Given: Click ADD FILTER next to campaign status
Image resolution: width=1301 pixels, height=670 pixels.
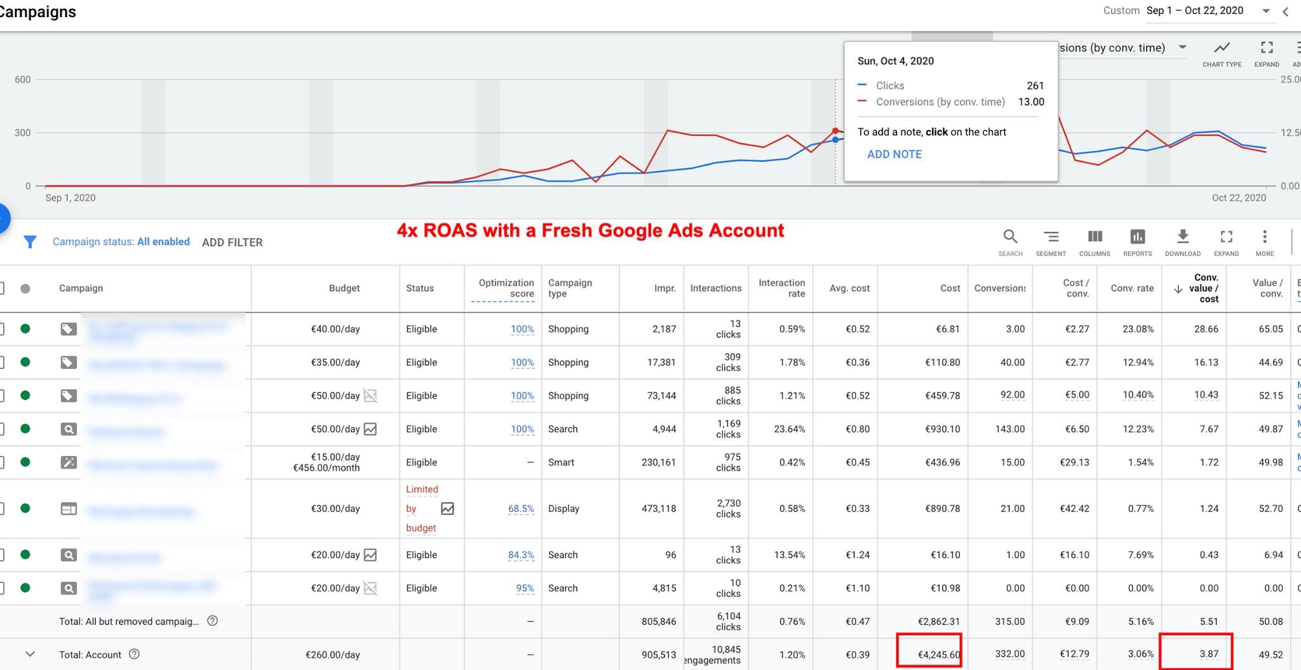Looking at the screenshot, I should pyautogui.click(x=232, y=243).
